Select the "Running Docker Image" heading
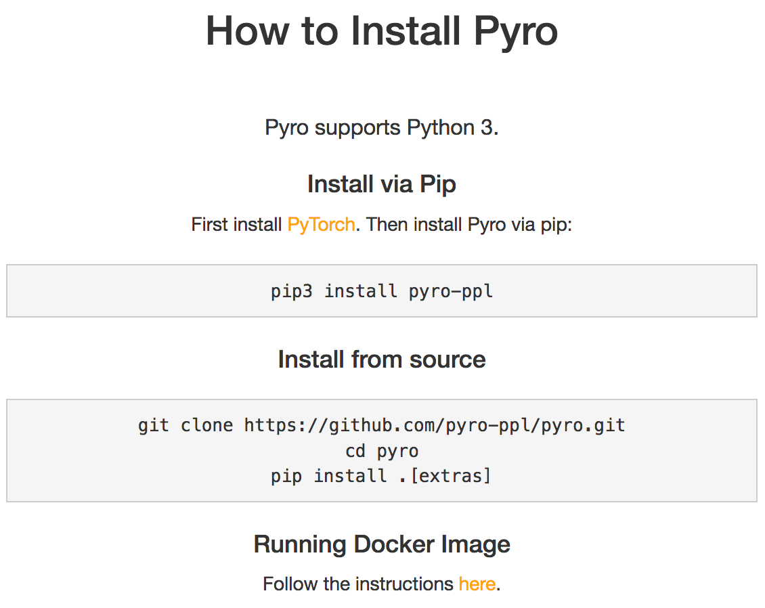This screenshot has height=608, width=765. (382, 544)
